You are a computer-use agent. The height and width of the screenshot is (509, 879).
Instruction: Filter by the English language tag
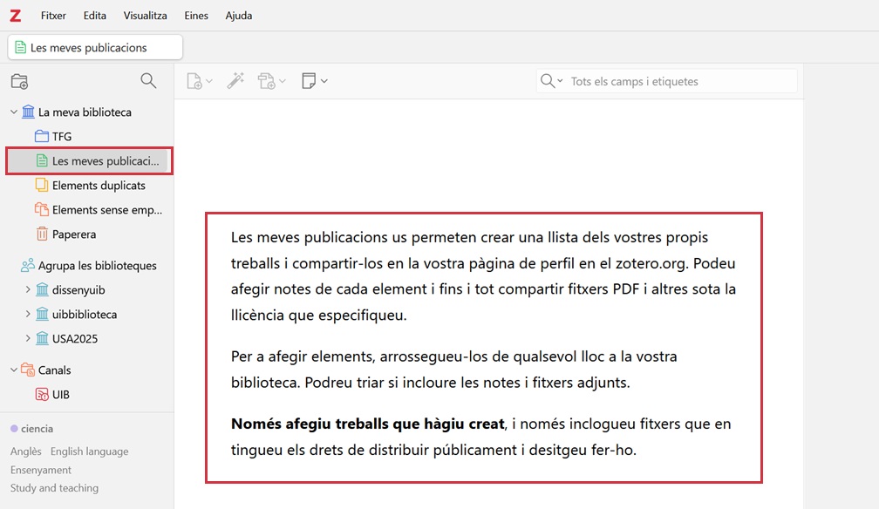point(89,451)
